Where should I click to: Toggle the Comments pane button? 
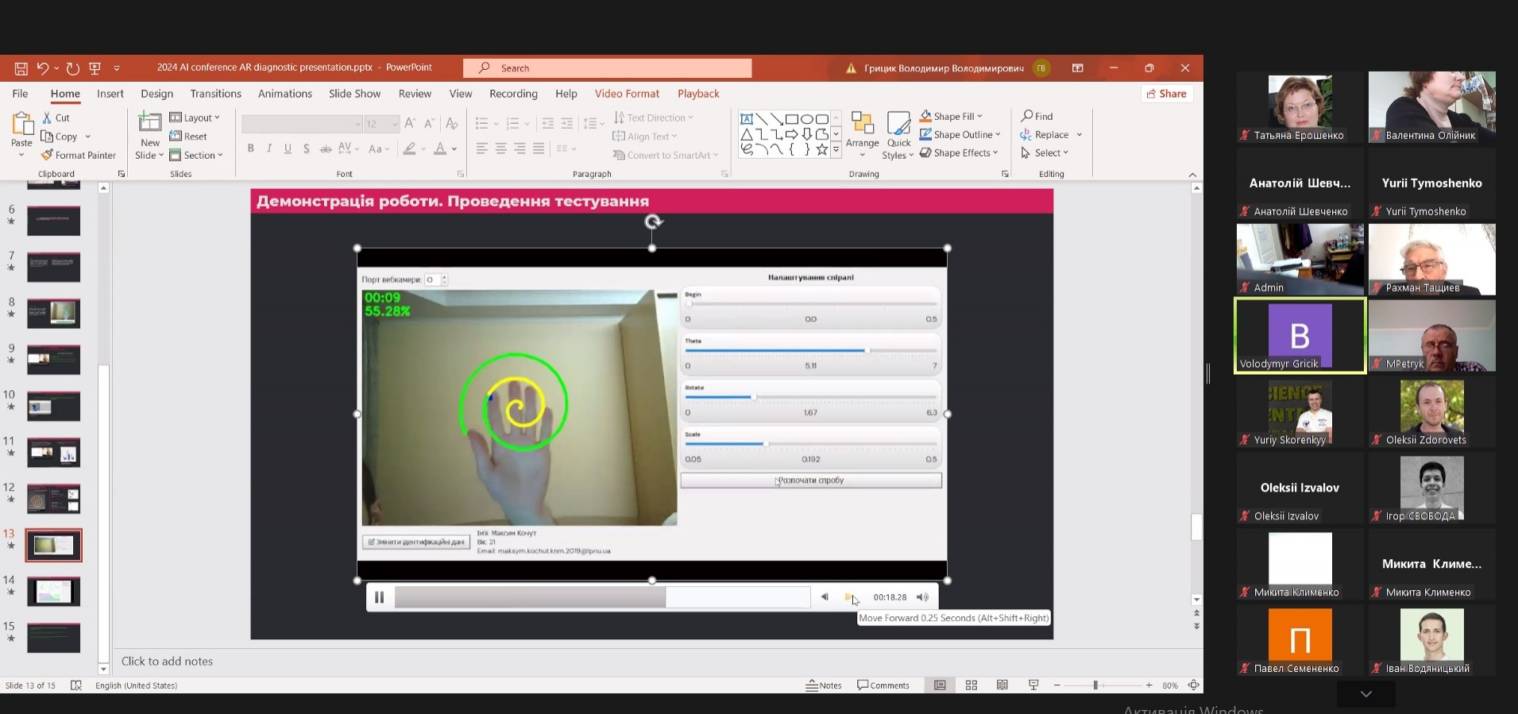(x=883, y=685)
